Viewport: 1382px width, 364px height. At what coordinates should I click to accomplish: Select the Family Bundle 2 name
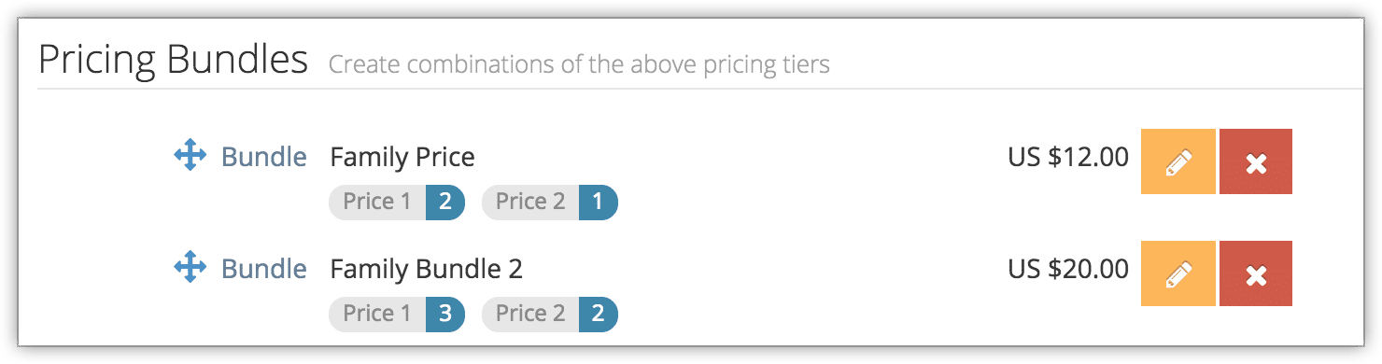coord(427,269)
